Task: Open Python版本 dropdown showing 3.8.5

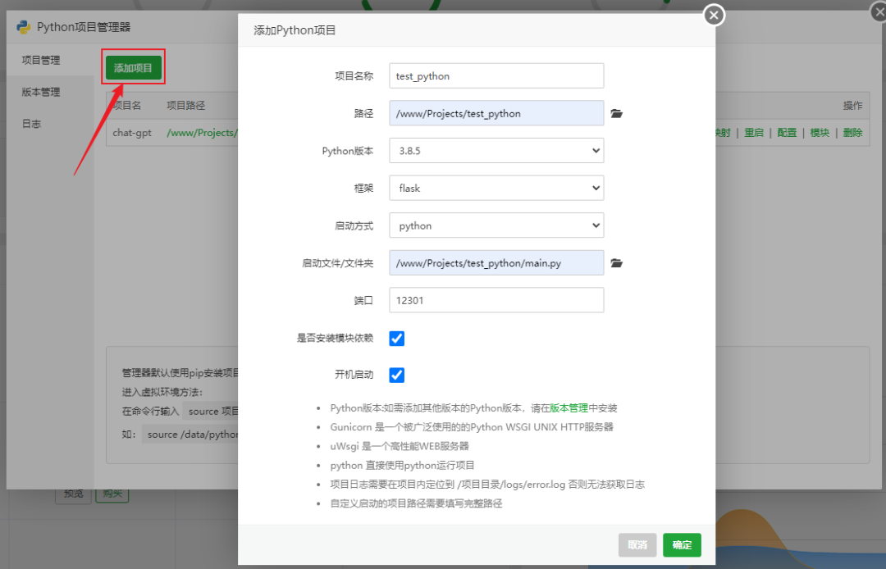Action: coord(496,151)
